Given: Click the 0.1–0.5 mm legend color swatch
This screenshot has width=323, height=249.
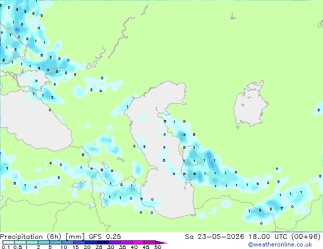Looking at the screenshot, I should click(x=9, y=242).
